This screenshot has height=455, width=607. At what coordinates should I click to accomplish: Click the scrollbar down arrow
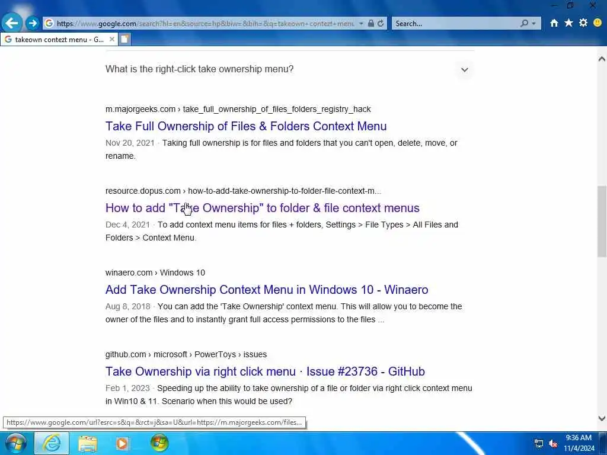602,418
